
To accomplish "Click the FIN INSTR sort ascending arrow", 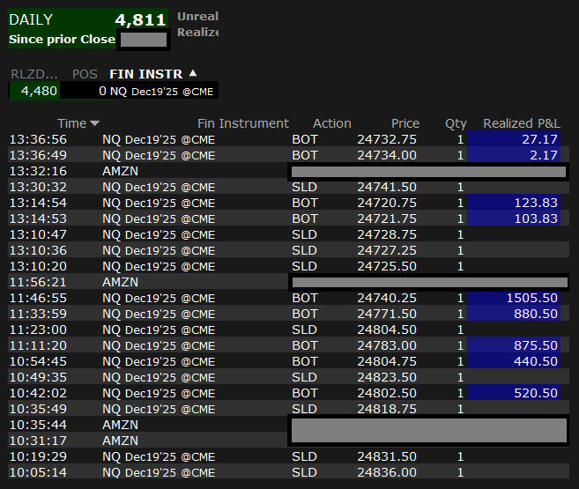I will (x=193, y=73).
